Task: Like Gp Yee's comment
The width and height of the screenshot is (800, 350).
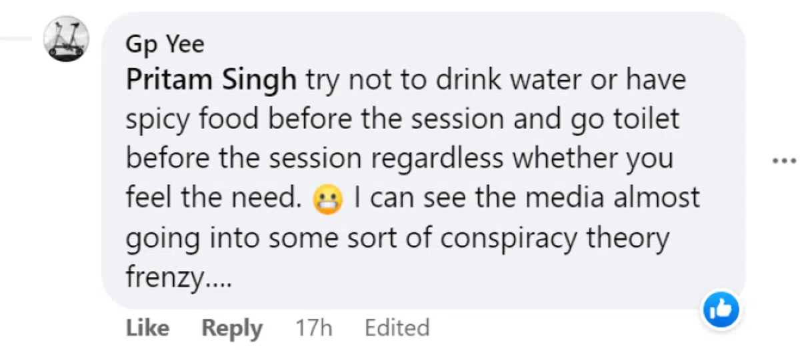Action: pyautogui.click(x=147, y=328)
